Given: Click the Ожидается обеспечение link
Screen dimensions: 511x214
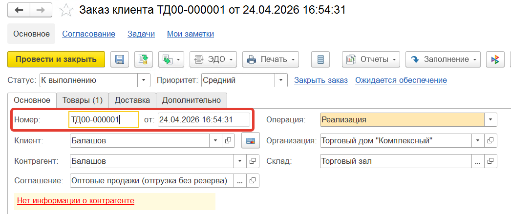Looking at the screenshot, I should (x=401, y=80).
